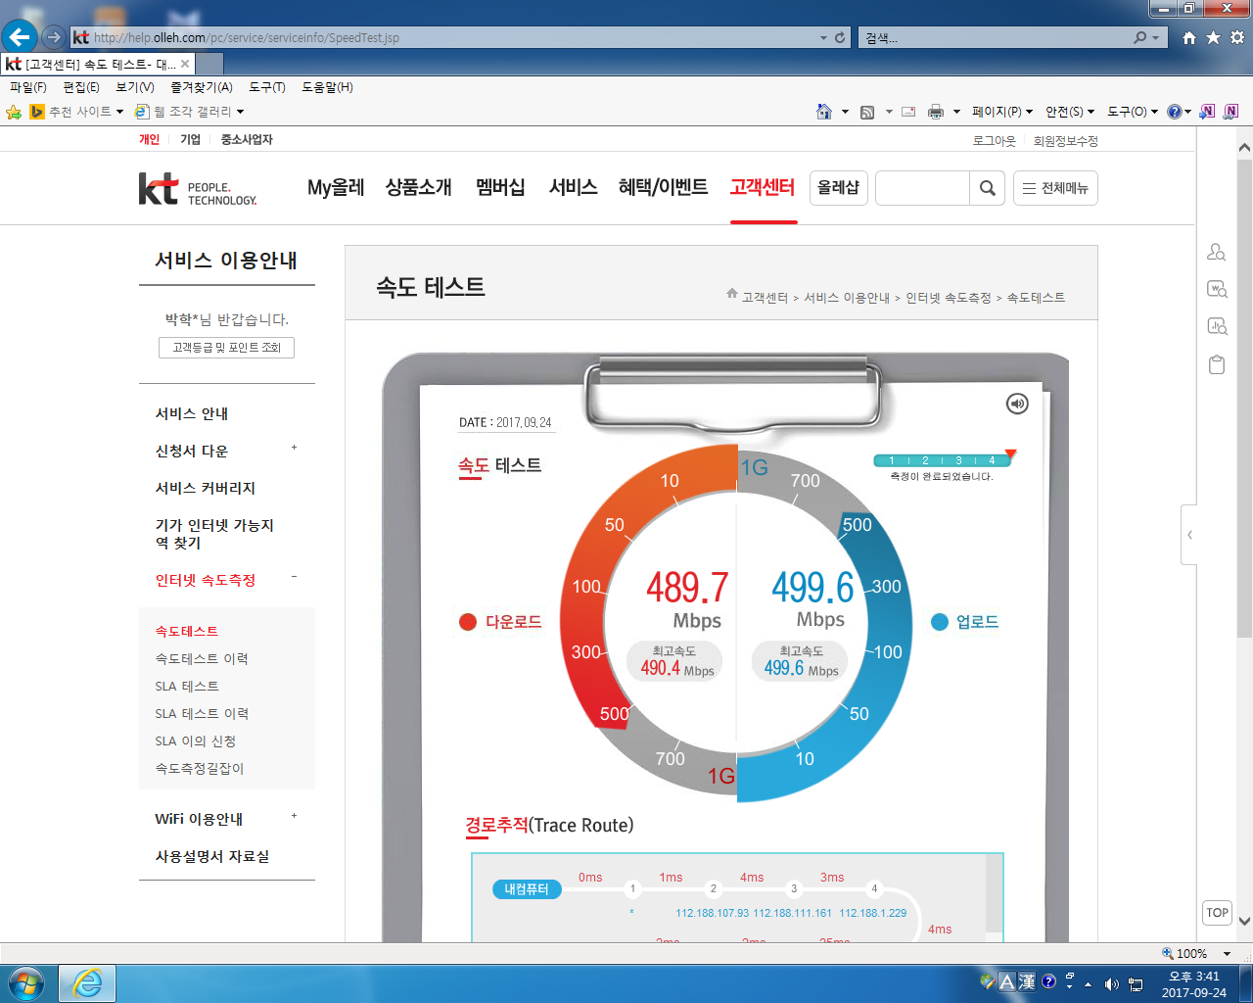
Task: Add to favorites bar star icon
Action: point(14,112)
